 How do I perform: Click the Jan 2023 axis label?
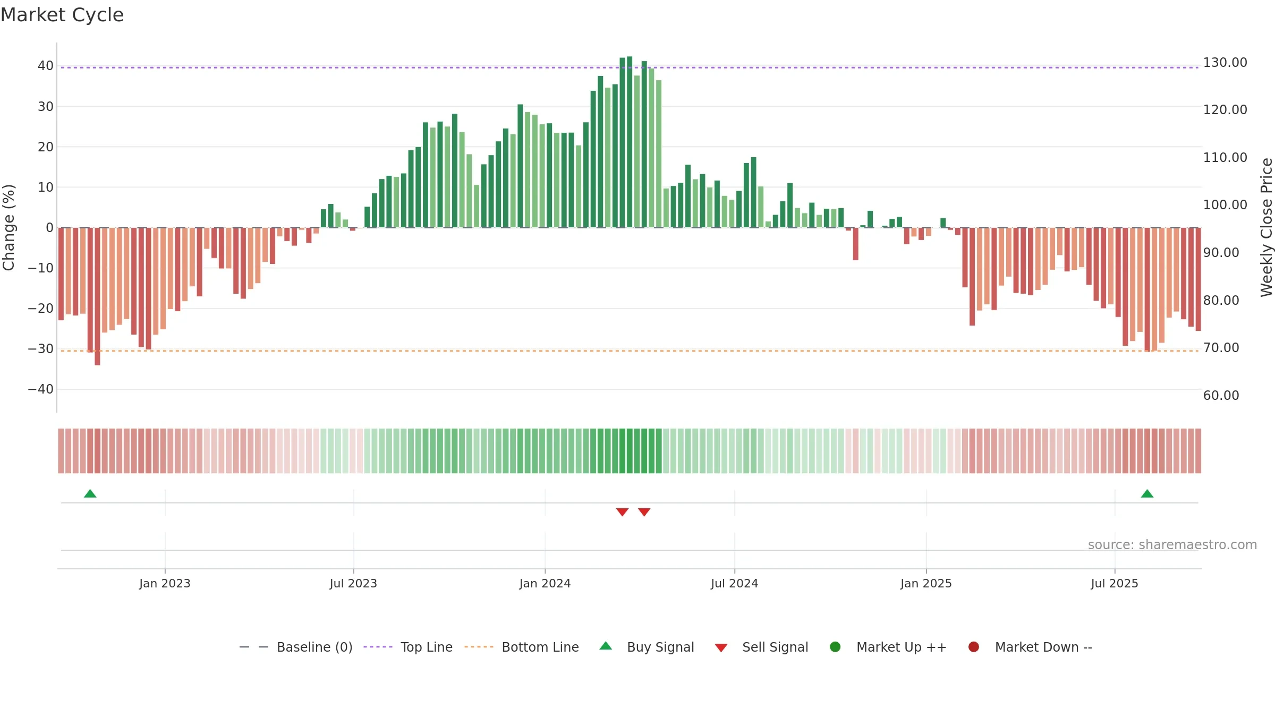tap(165, 584)
